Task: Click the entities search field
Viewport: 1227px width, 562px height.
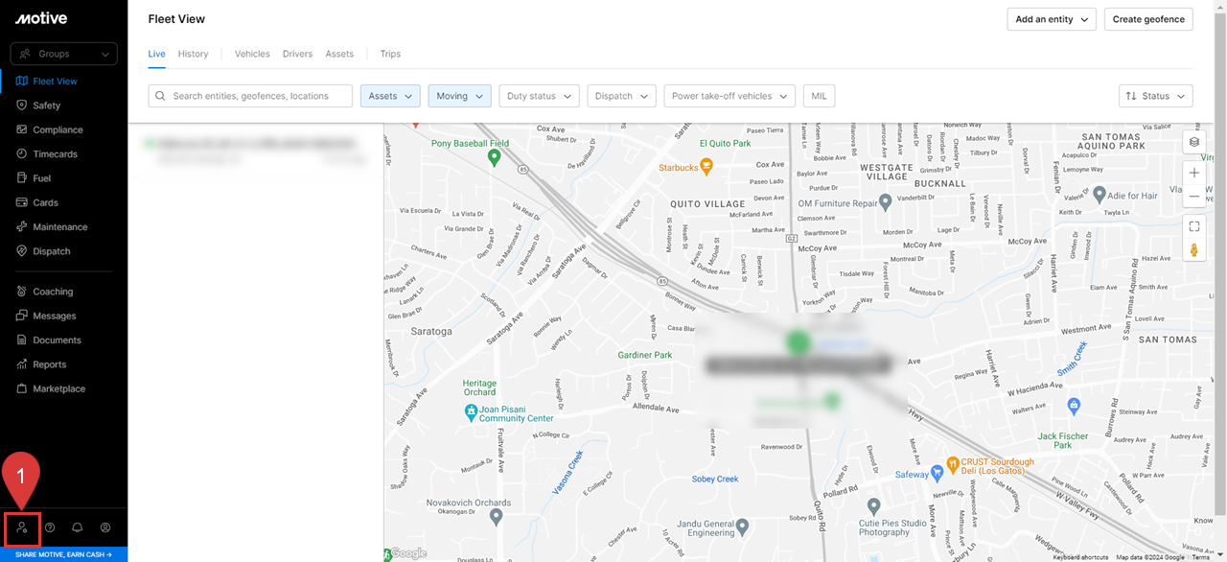Action: [x=249, y=95]
